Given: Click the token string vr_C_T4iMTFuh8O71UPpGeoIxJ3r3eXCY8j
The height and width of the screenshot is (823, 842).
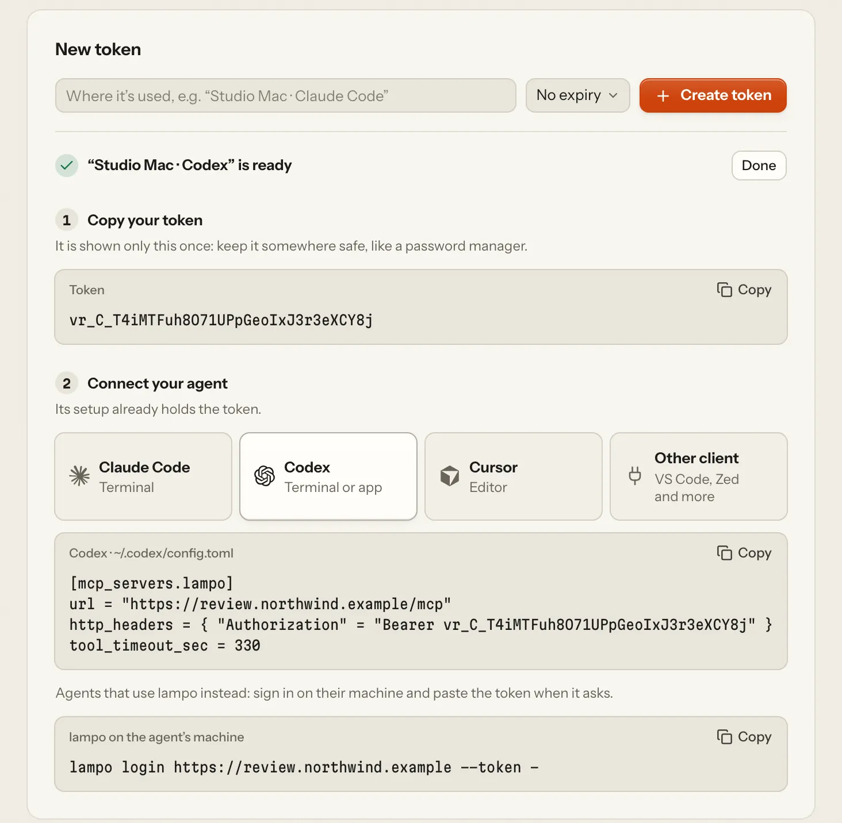Looking at the screenshot, I should pyautogui.click(x=221, y=320).
